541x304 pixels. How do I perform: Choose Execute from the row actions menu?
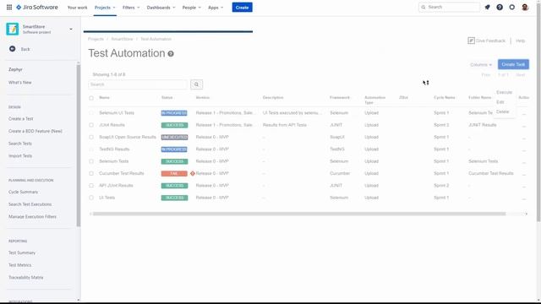tap(504, 92)
